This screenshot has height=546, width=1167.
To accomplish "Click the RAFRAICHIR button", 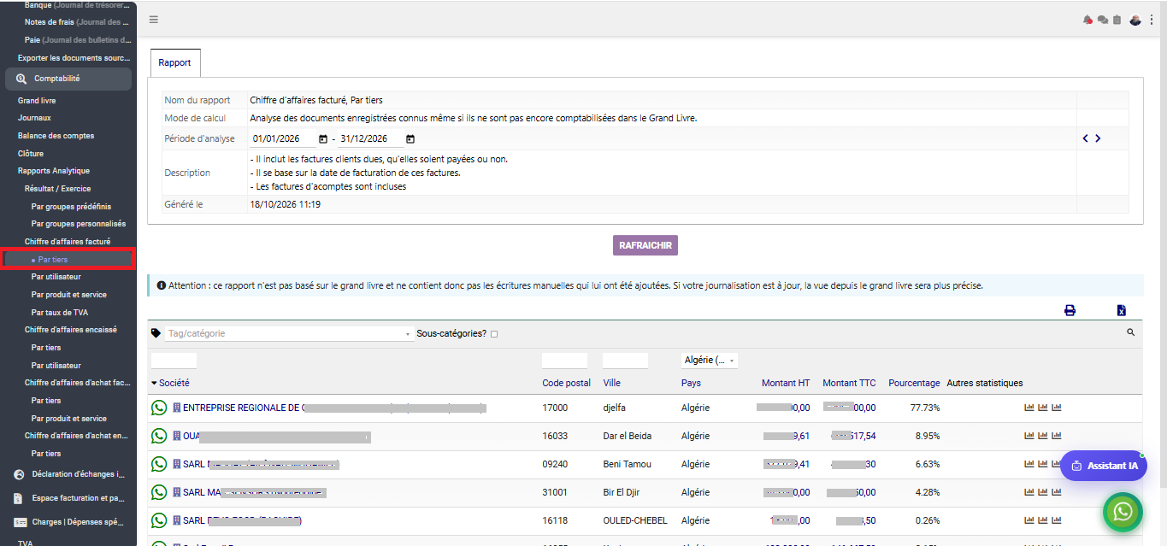I will 645,245.
